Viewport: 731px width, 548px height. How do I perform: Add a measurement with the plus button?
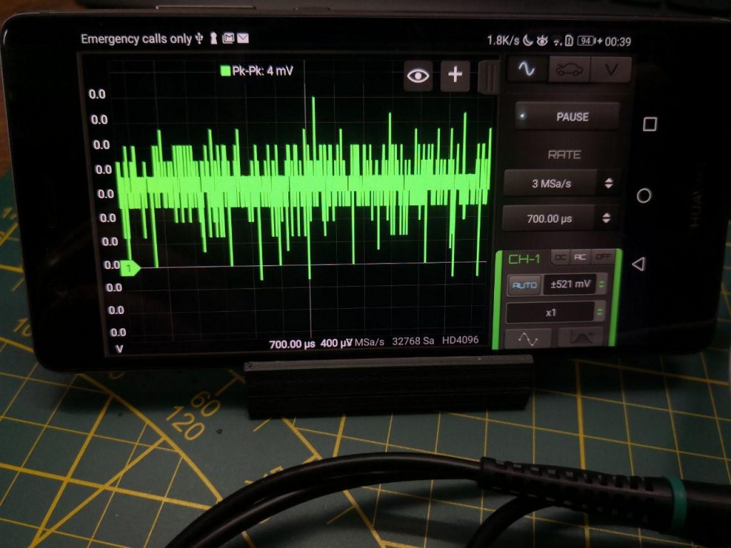455,74
